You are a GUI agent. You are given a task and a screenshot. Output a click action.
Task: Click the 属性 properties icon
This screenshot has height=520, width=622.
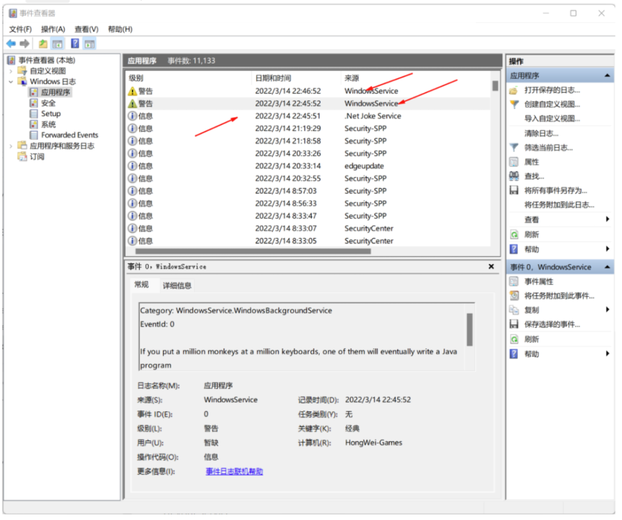pos(514,162)
